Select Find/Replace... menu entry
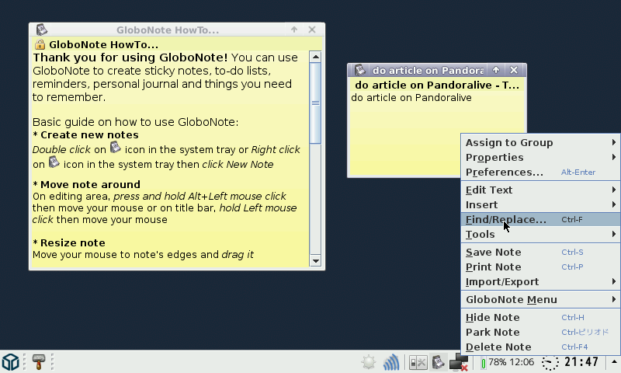The width and height of the screenshot is (621, 373). point(541,219)
